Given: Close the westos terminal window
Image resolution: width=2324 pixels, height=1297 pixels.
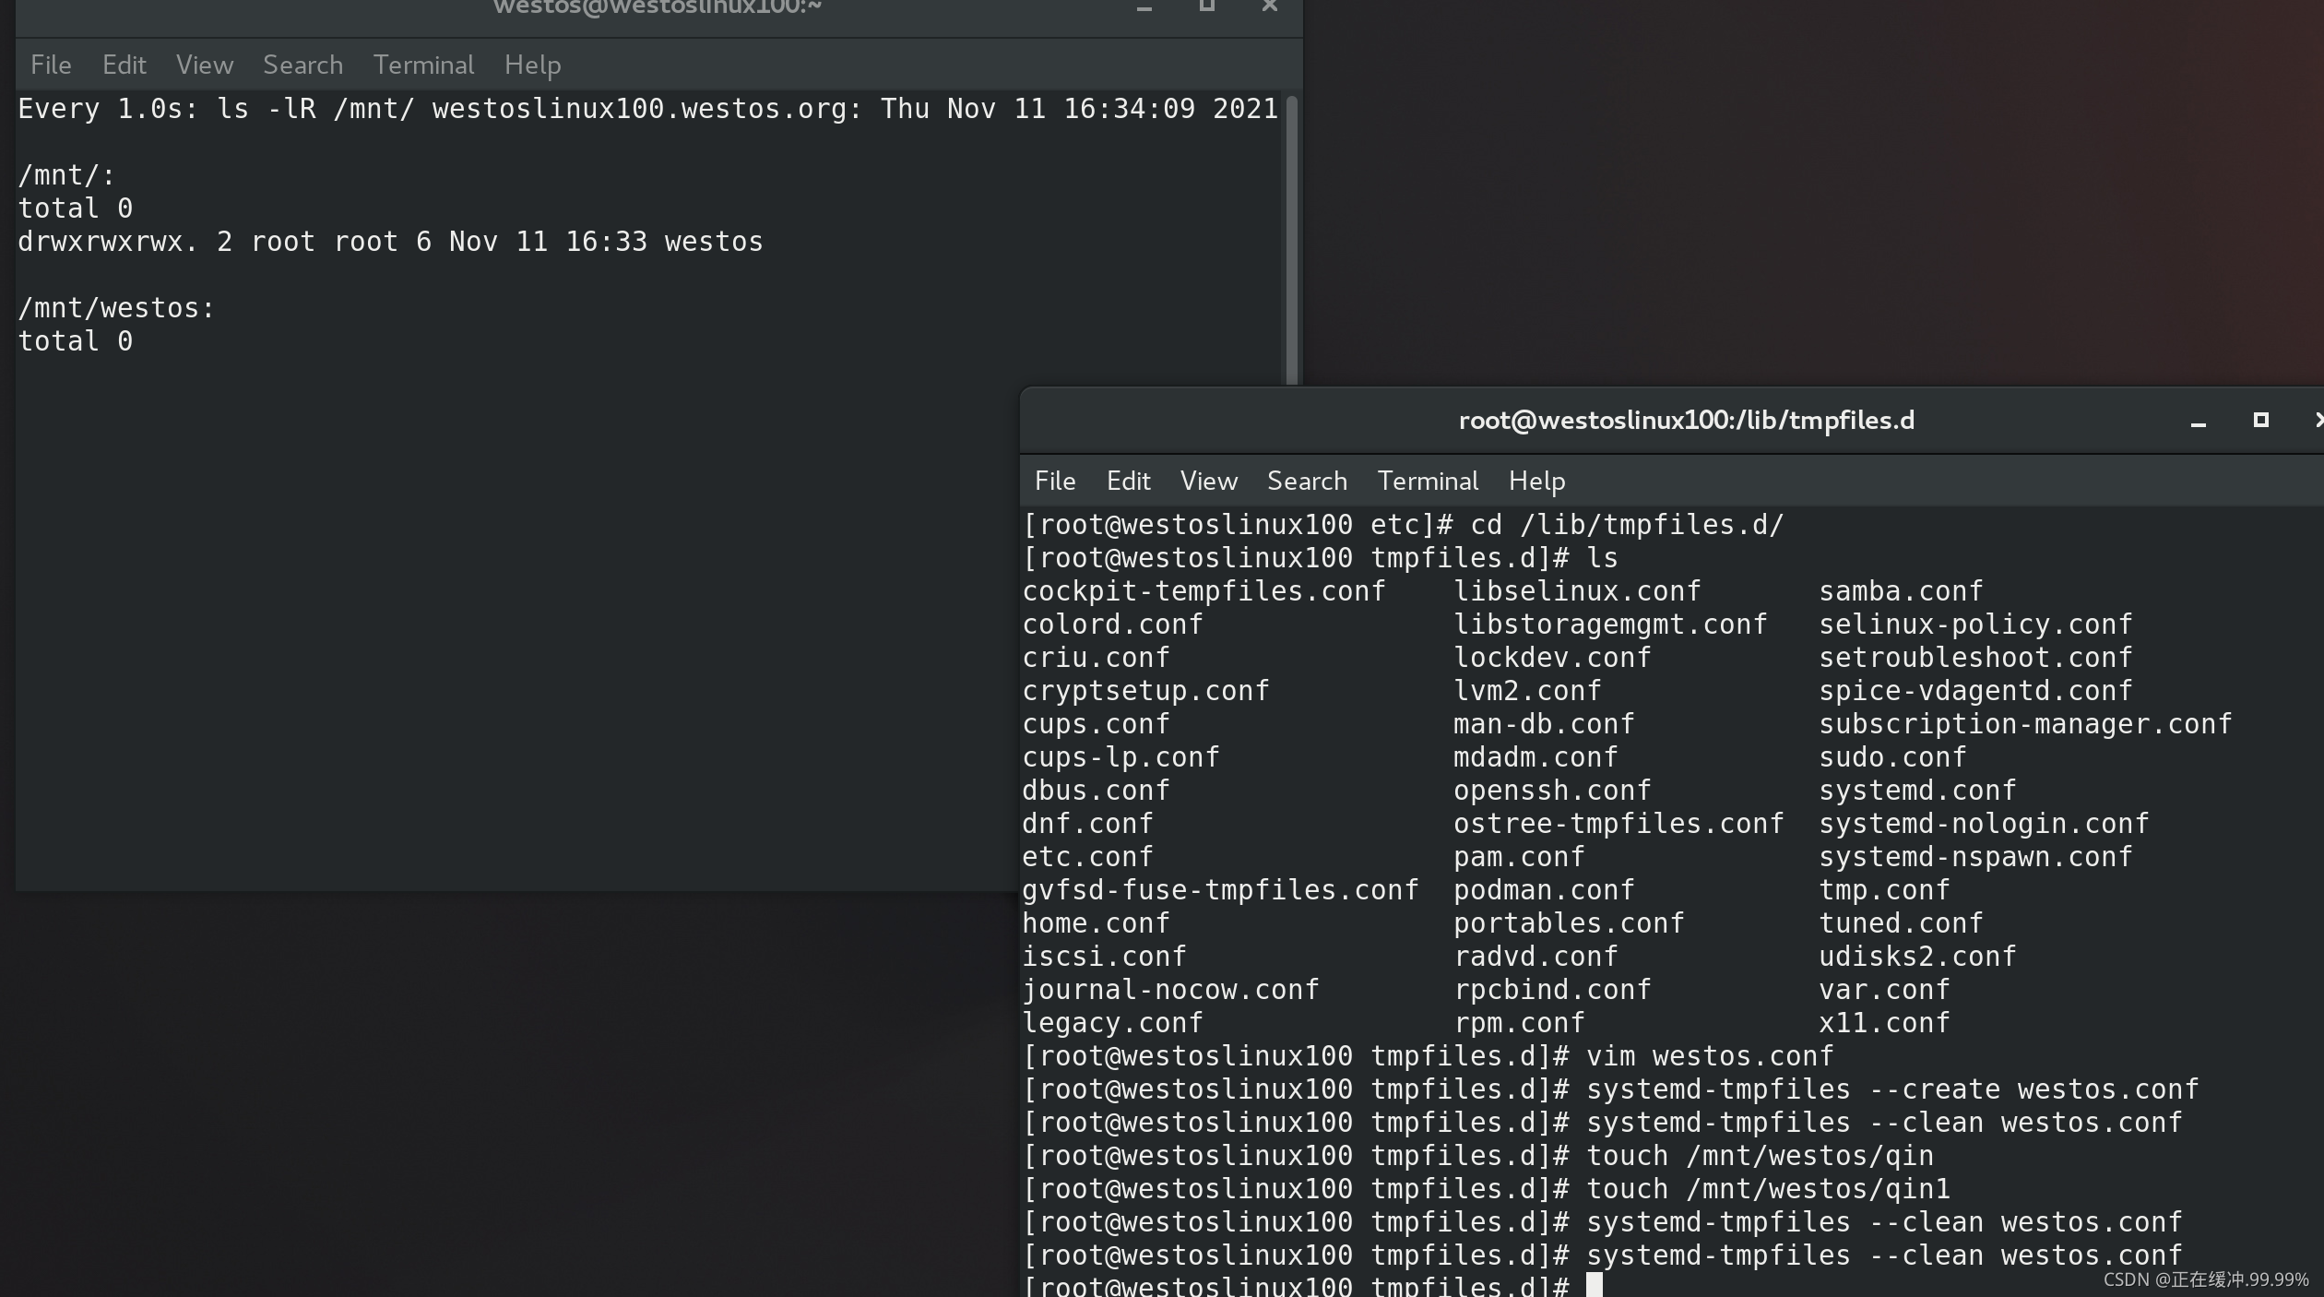Looking at the screenshot, I should (1270, 6).
